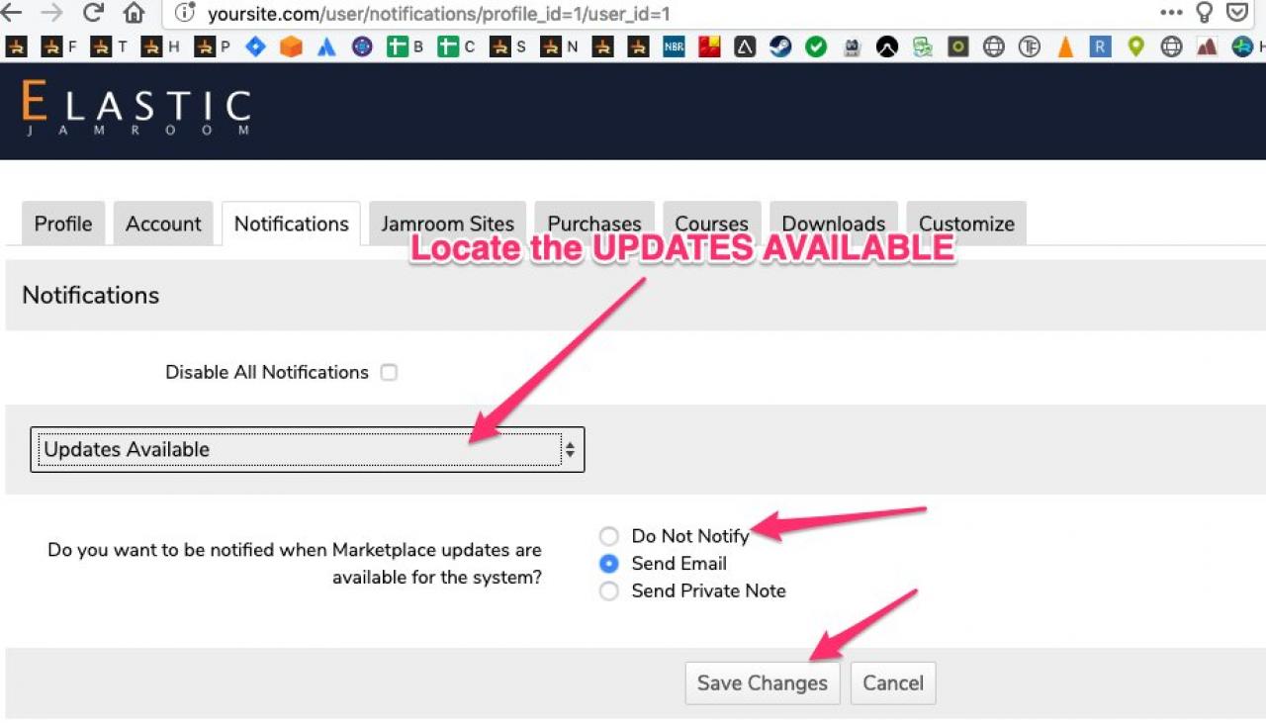Open the Jamroom bookmark labeled S
1266x727 pixels.
pyautogui.click(x=507, y=46)
